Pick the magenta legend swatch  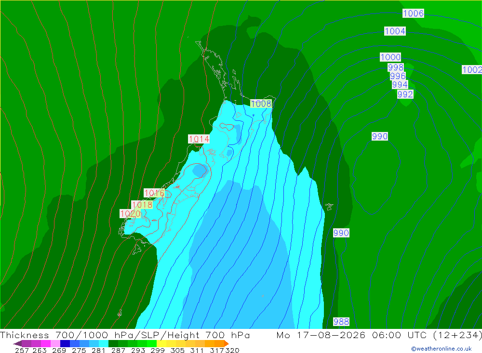(x=45, y=344)
